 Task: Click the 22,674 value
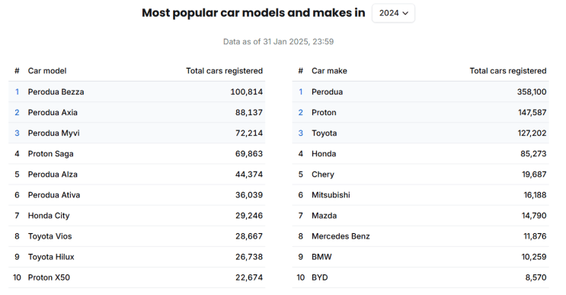point(249,277)
